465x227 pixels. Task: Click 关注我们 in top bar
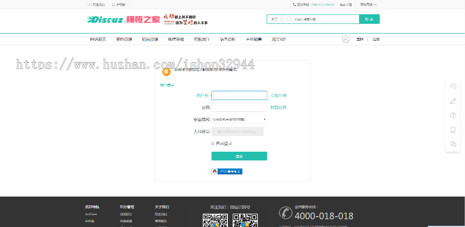click(96, 5)
